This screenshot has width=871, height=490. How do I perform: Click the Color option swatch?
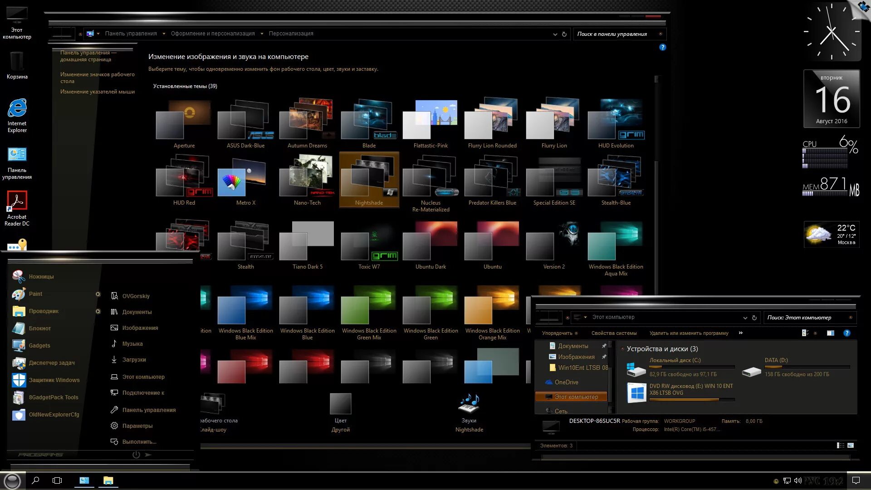coord(340,404)
